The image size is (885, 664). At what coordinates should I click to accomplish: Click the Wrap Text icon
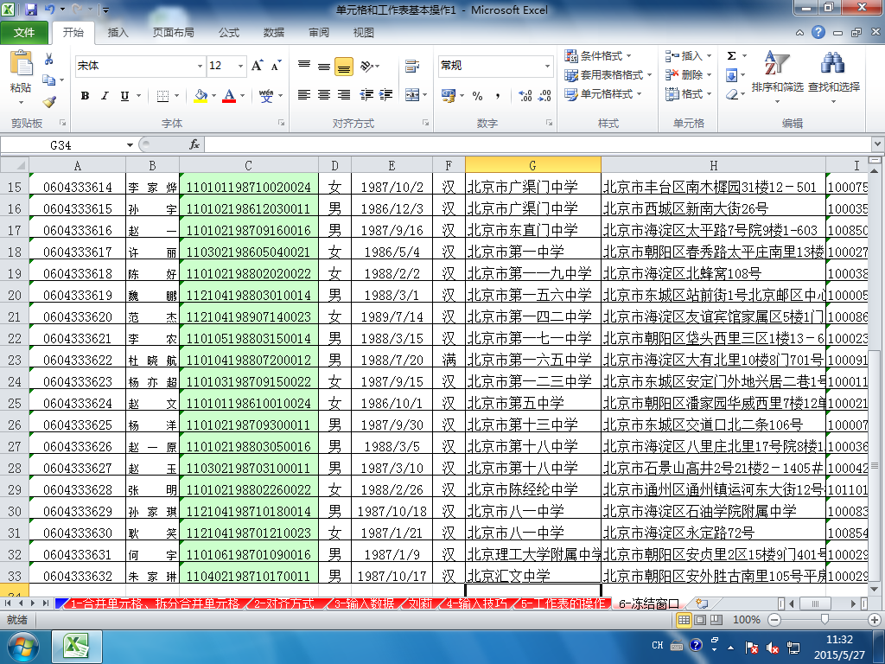pos(412,66)
